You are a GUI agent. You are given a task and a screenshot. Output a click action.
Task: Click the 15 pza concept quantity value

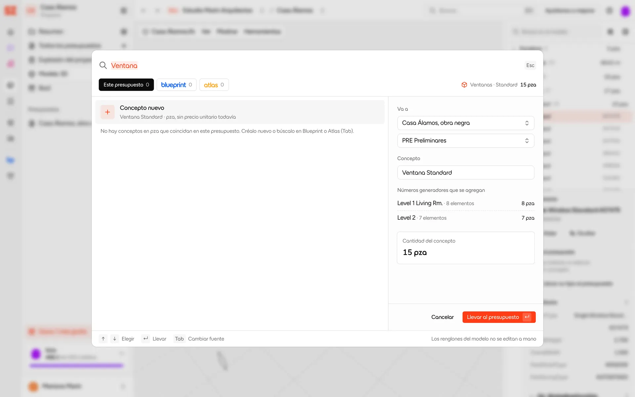[415, 252]
